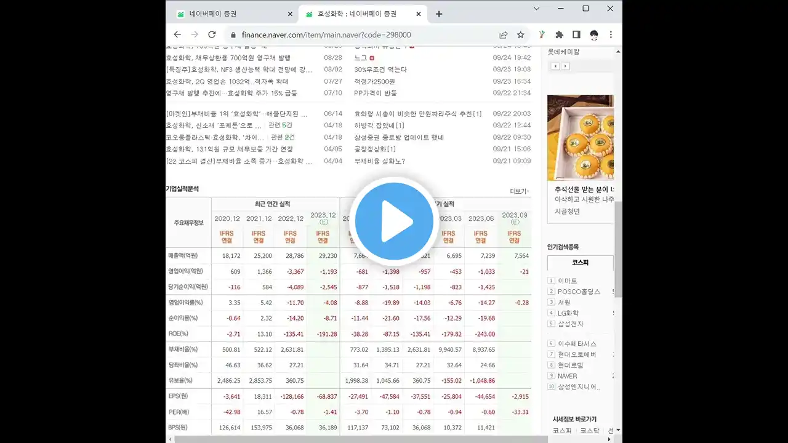Click 코스닥 under 시세정보 바로가기

[x=590, y=431]
